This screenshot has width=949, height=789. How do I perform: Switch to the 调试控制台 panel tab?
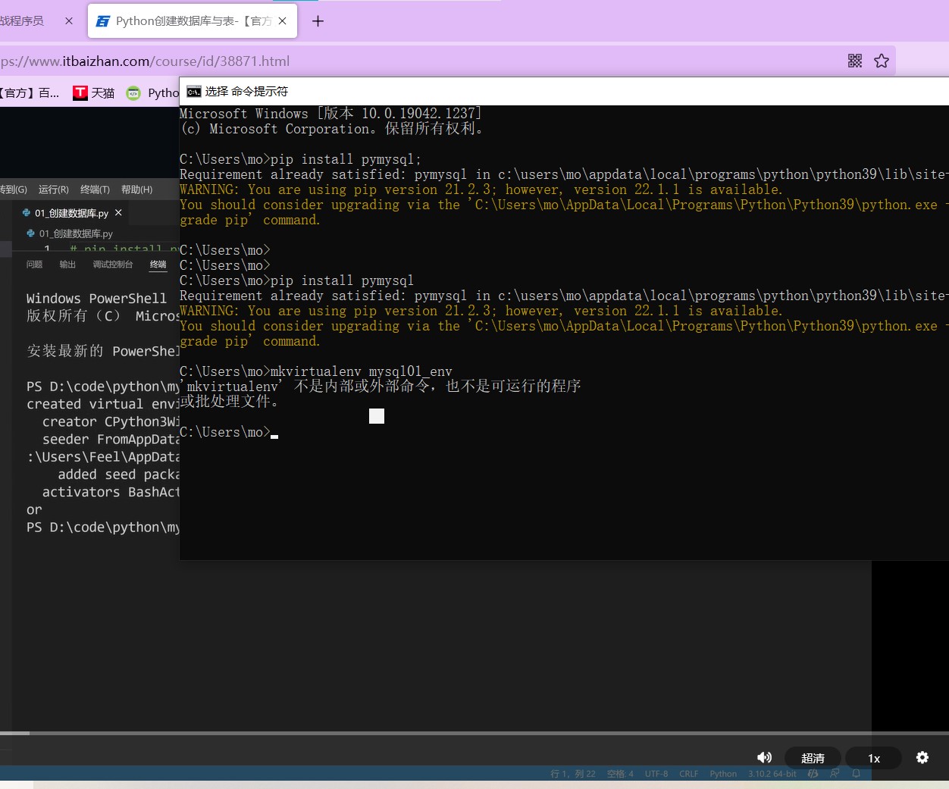click(113, 265)
